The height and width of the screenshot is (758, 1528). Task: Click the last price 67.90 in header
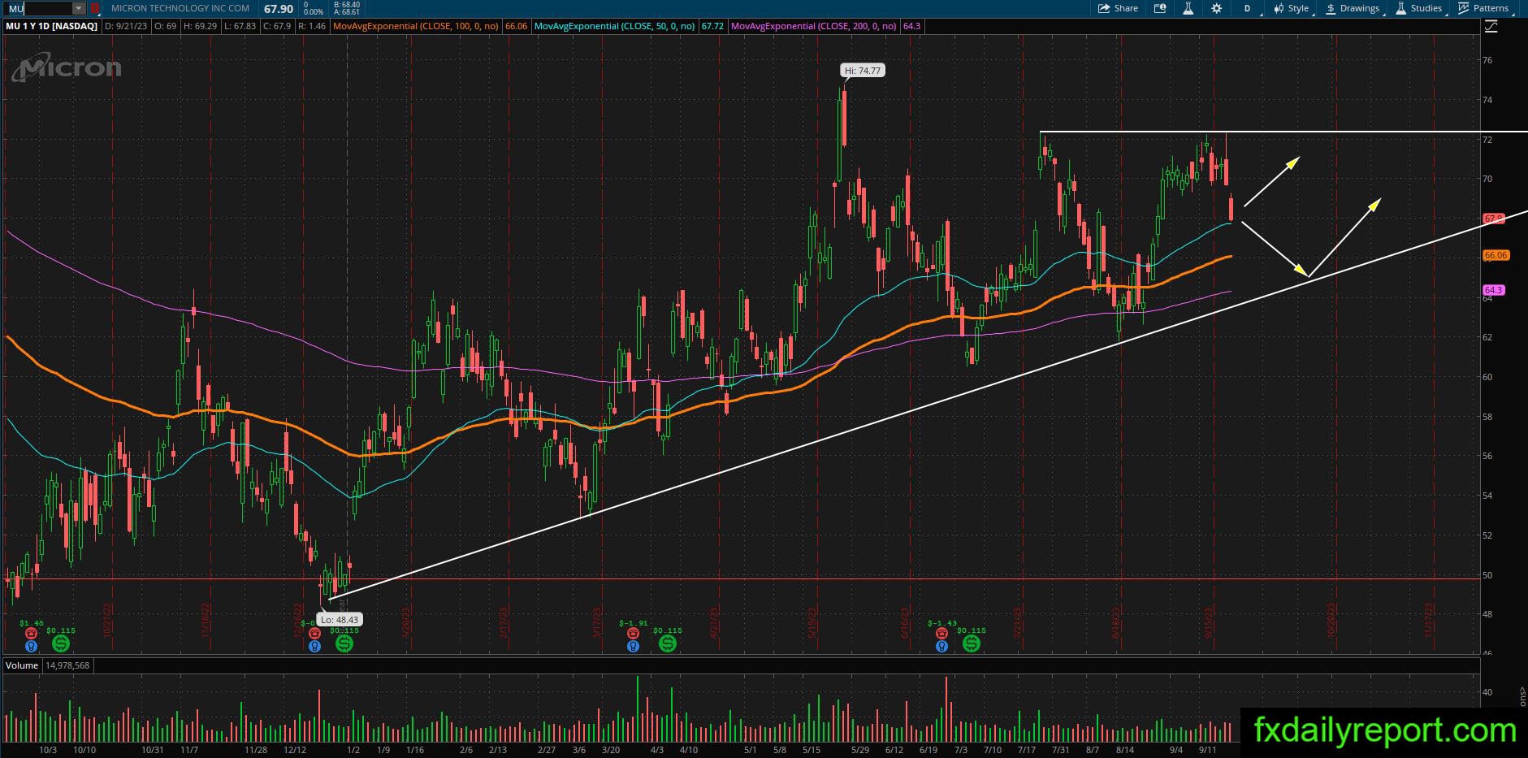279,9
